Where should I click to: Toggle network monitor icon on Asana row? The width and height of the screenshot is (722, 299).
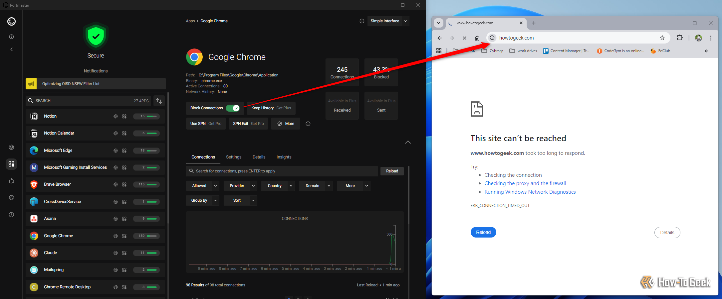[x=116, y=219]
